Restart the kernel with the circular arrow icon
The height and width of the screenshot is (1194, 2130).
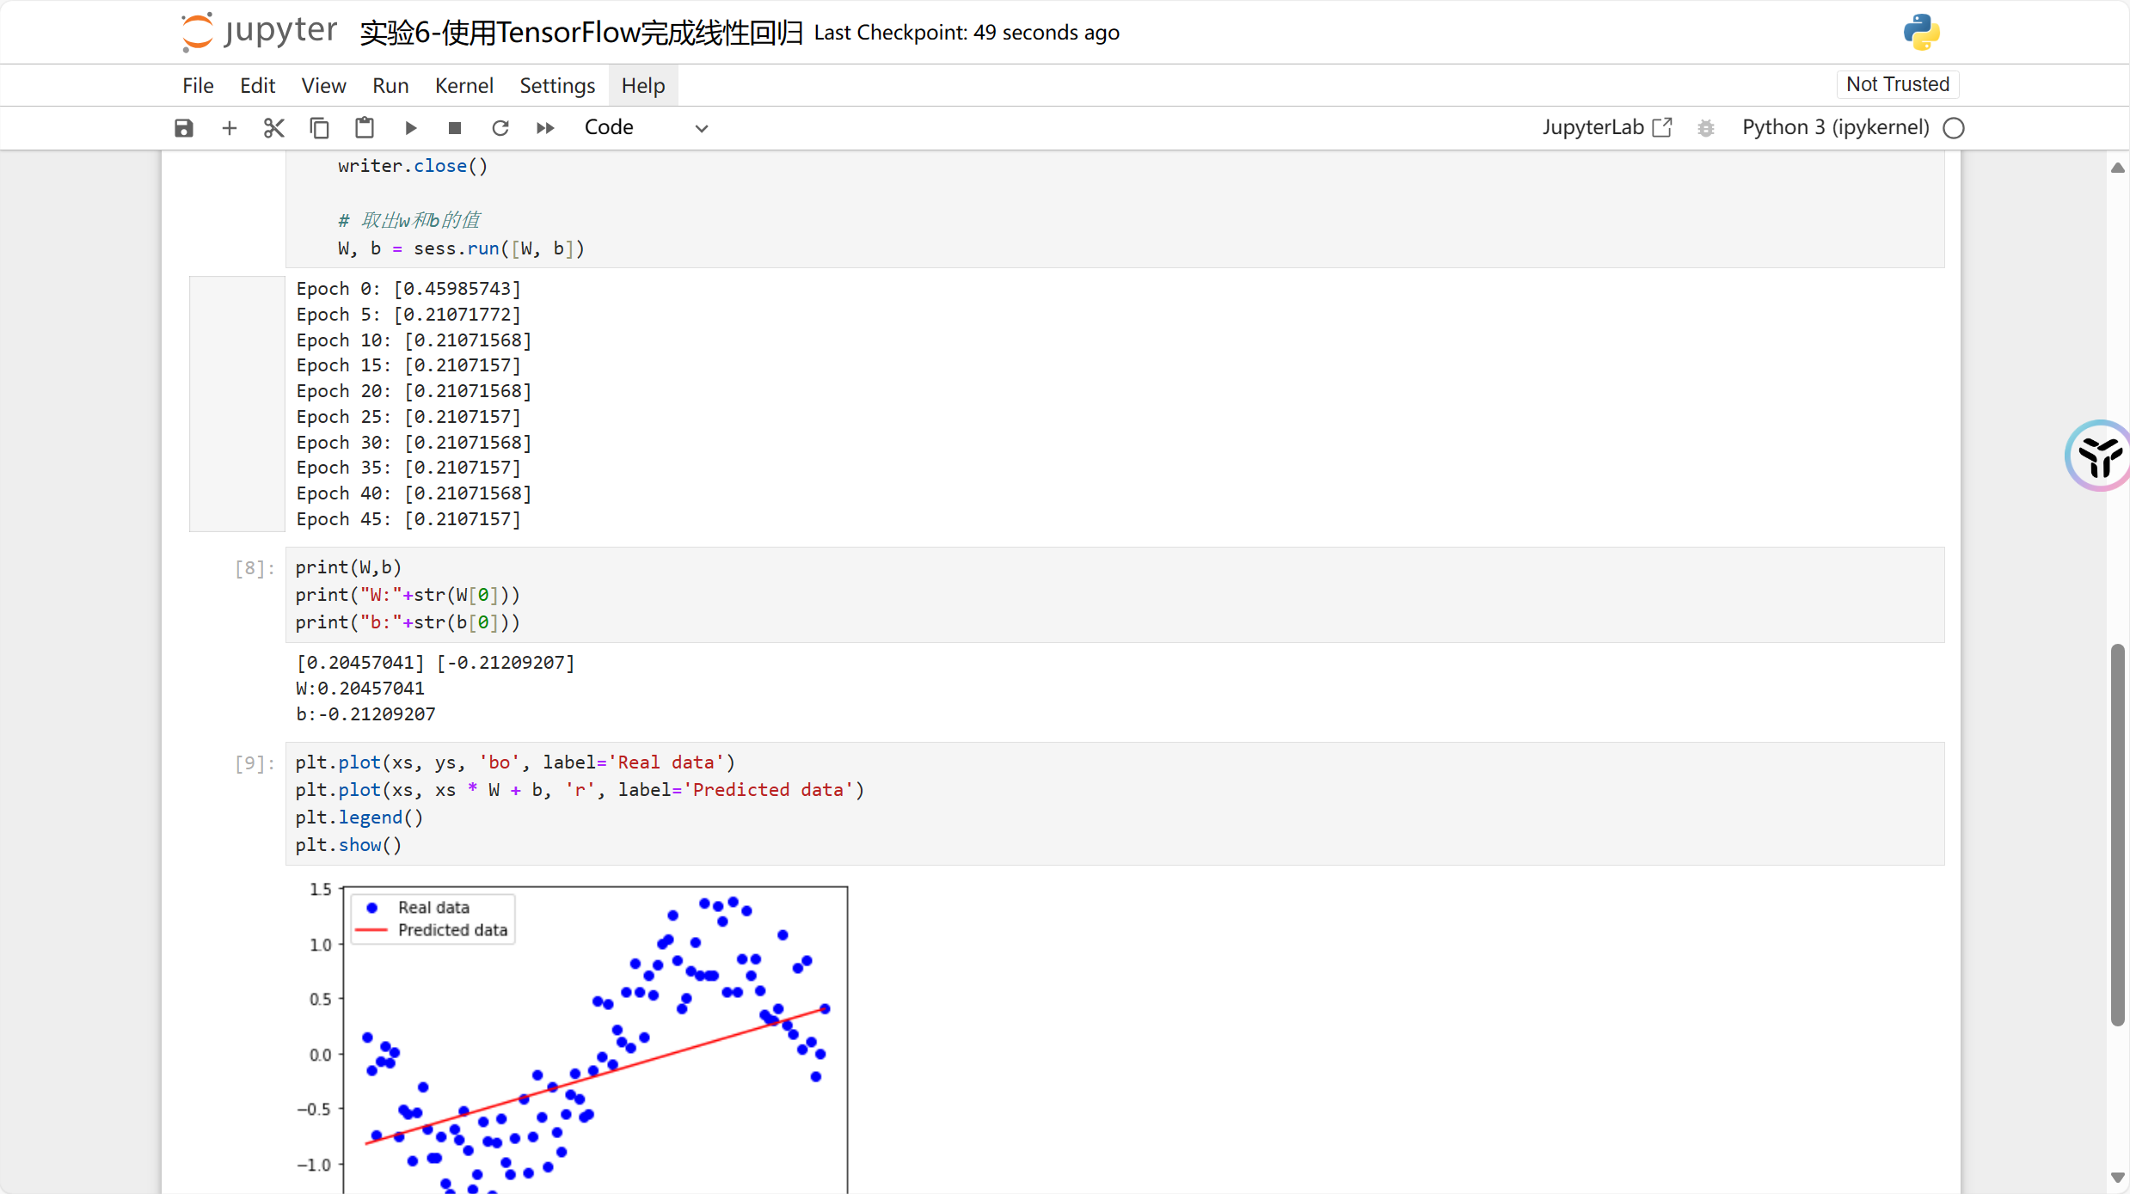[500, 128]
